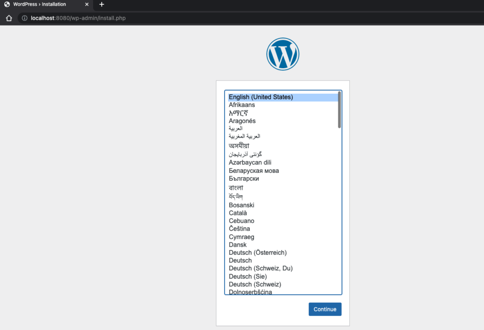Select English (United States) language
Image resolution: width=484 pixels, height=330 pixels.
point(283,97)
